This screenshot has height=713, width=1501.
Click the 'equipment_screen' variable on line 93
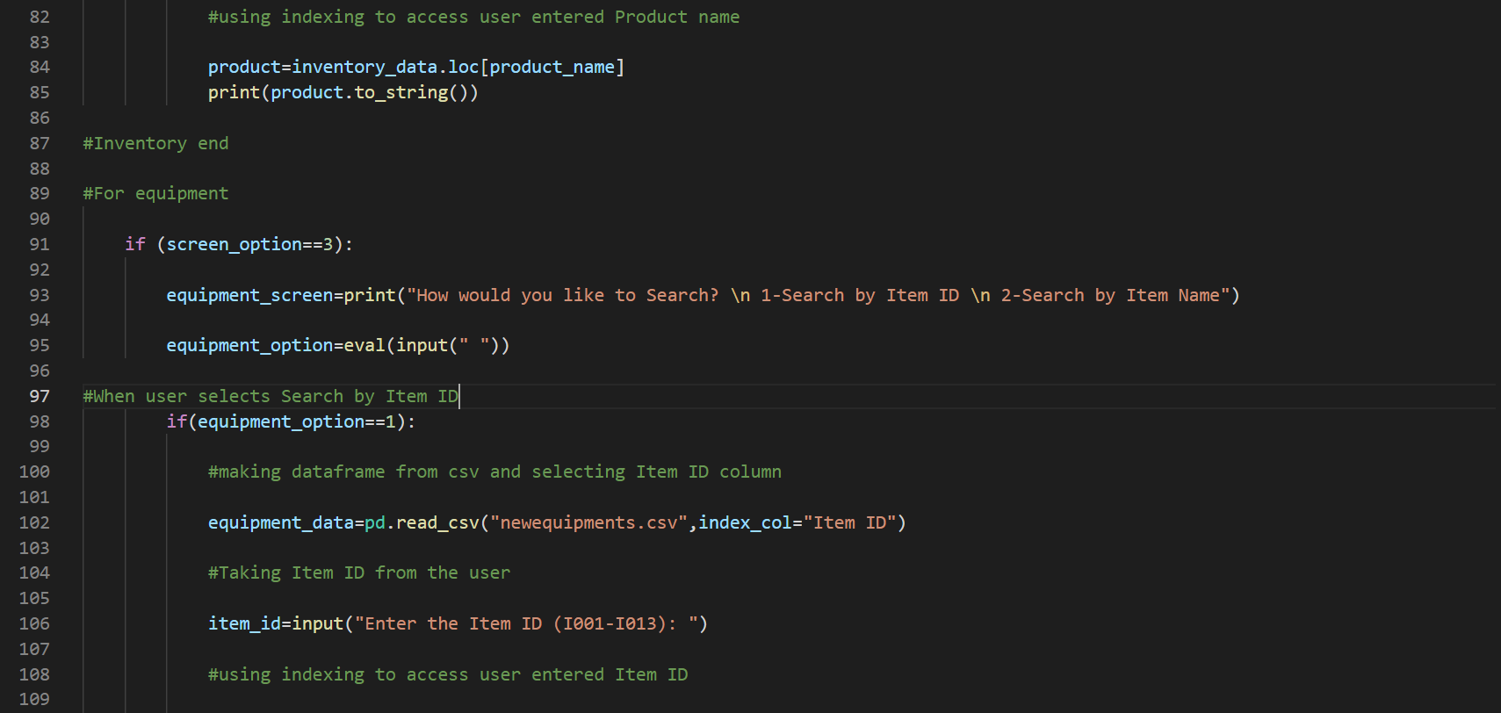pyautogui.click(x=249, y=295)
